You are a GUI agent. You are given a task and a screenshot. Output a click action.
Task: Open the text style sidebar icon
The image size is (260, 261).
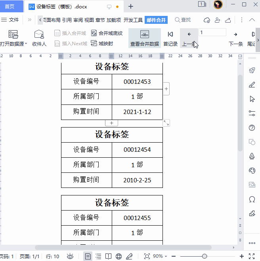coord(252,156)
